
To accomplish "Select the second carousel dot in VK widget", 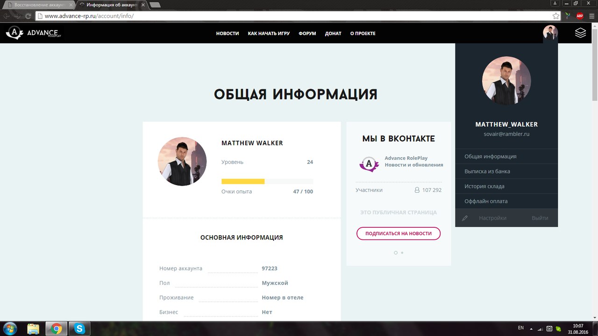I will click(x=402, y=252).
